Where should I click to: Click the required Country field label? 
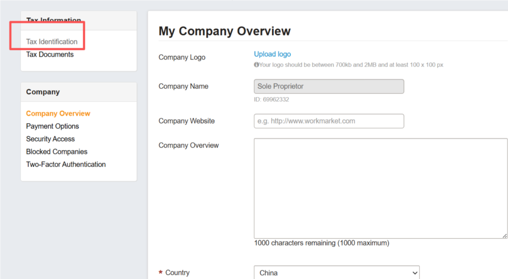(x=177, y=273)
